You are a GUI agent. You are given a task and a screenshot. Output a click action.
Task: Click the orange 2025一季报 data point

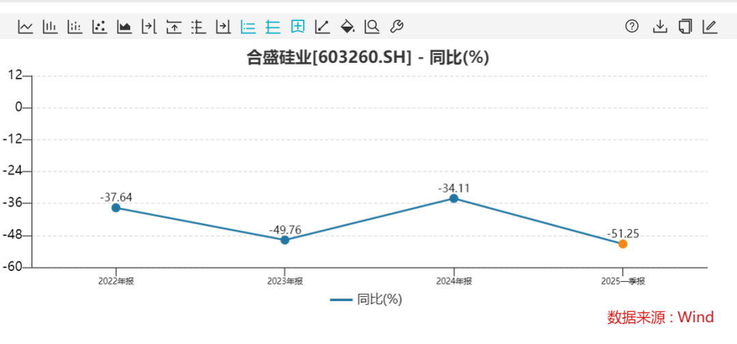623,244
